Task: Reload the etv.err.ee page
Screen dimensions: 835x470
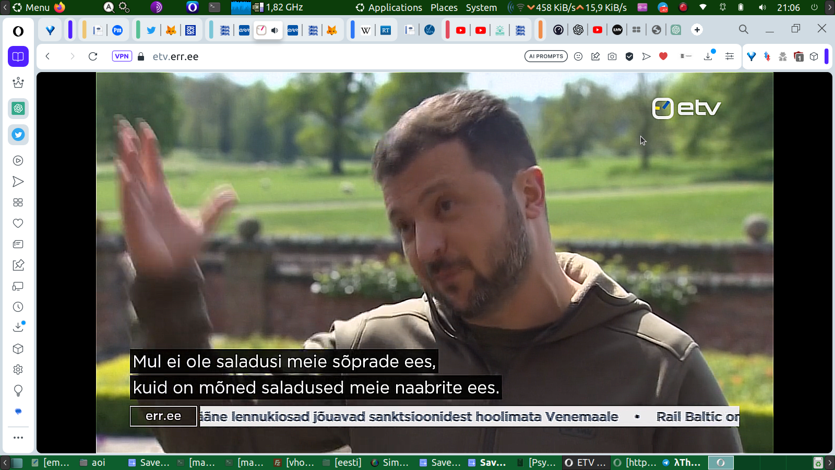Action: pyautogui.click(x=93, y=56)
